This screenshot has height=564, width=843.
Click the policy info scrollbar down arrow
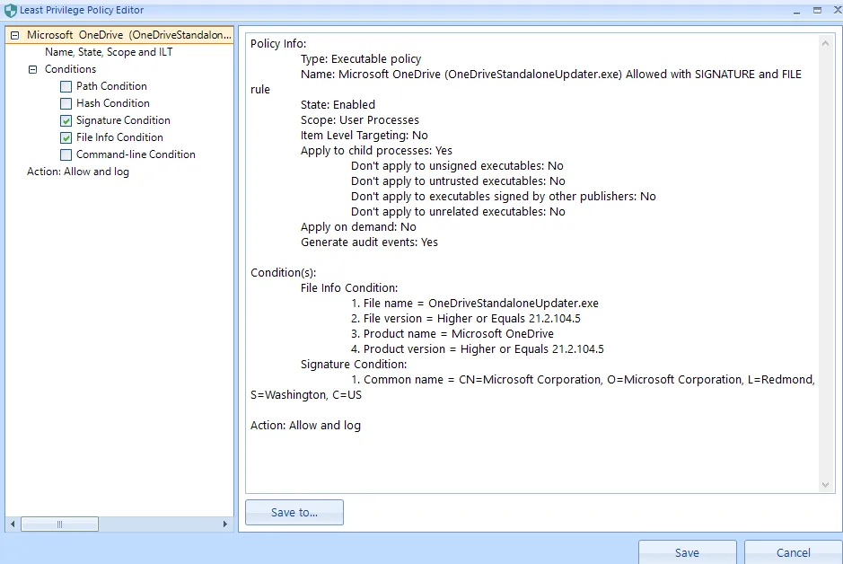827,485
